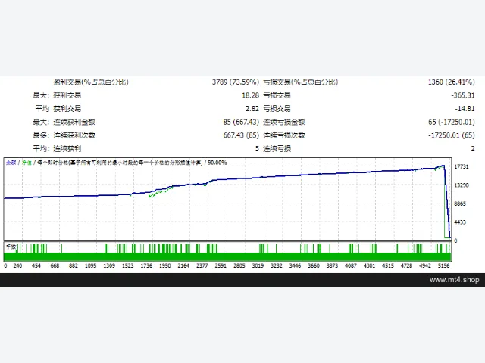Select the value '65 (-17250.01)'

[x=452, y=122]
